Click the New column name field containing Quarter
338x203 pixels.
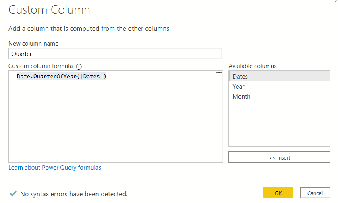click(x=115, y=54)
